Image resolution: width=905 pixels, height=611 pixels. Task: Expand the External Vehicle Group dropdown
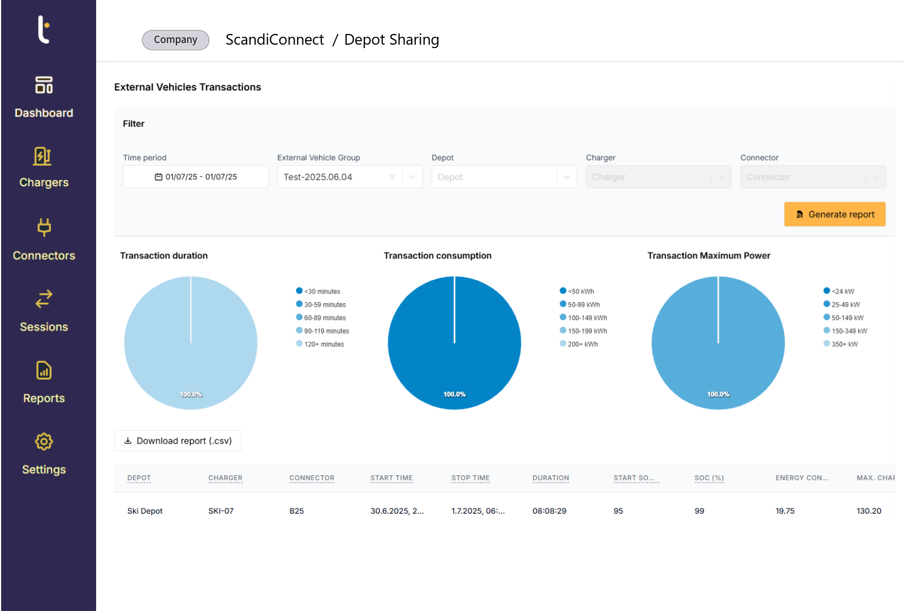pyautogui.click(x=412, y=177)
